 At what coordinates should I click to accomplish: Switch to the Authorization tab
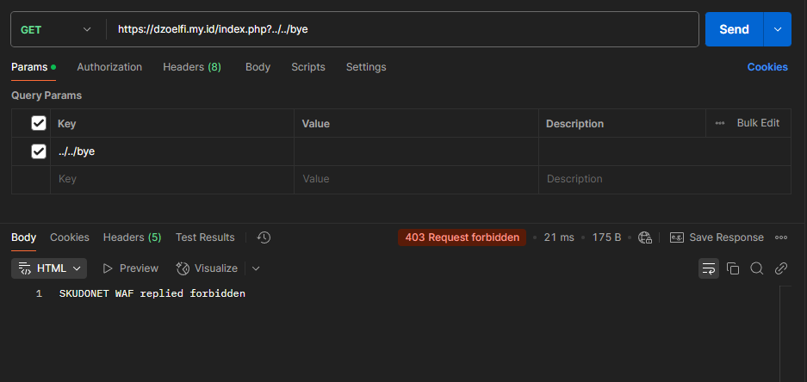[109, 67]
